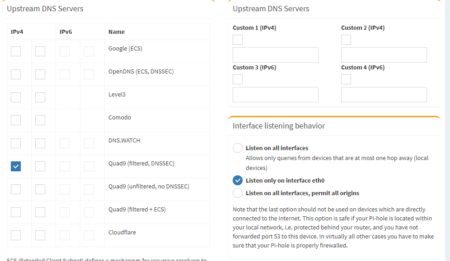The width and height of the screenshot is (450, 261).
Task: Select Listen on all interfaces radio button
Action: [x=238, y=148]
